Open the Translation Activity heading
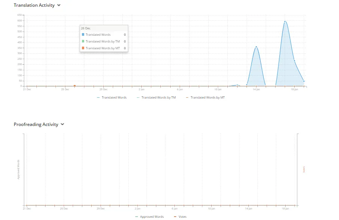 point(34,5)
